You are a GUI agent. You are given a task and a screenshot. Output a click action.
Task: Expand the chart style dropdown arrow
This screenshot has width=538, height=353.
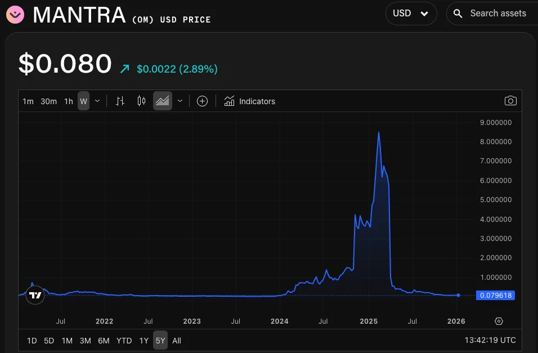[180, 101]
